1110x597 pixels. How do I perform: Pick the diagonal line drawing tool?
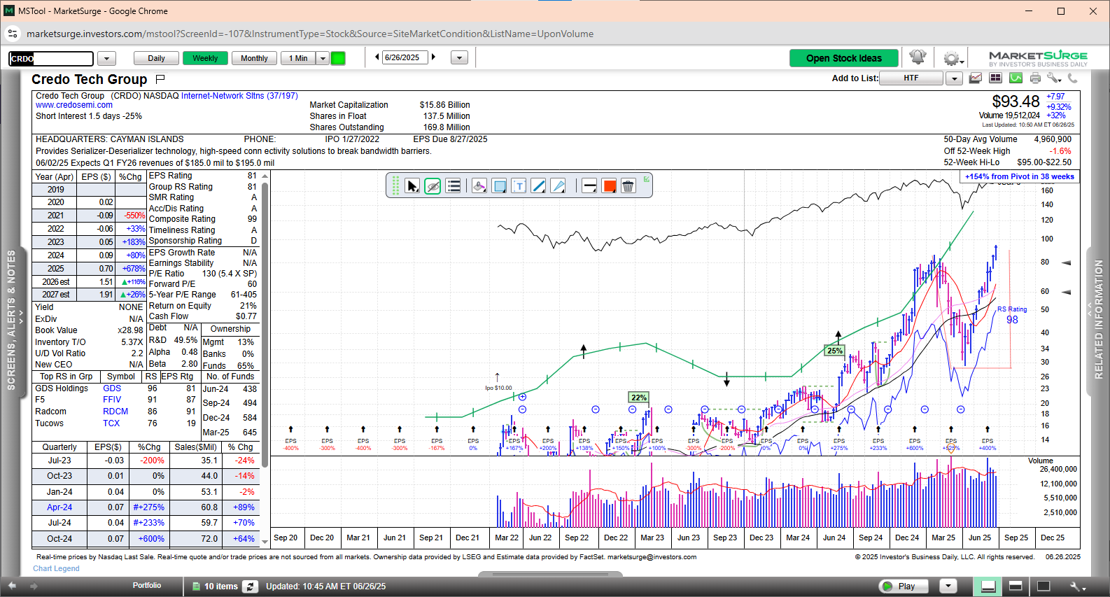(x=538, y=186)
